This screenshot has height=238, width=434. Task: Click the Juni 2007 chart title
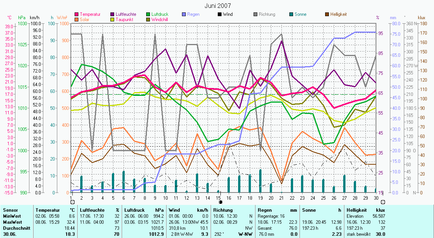point(218,6)
